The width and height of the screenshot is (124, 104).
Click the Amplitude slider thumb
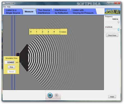click(x=119, y=30)
